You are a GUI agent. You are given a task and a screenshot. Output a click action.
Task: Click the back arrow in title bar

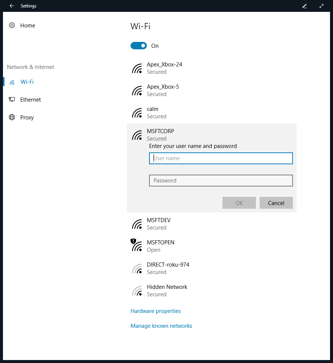(12, 6)
